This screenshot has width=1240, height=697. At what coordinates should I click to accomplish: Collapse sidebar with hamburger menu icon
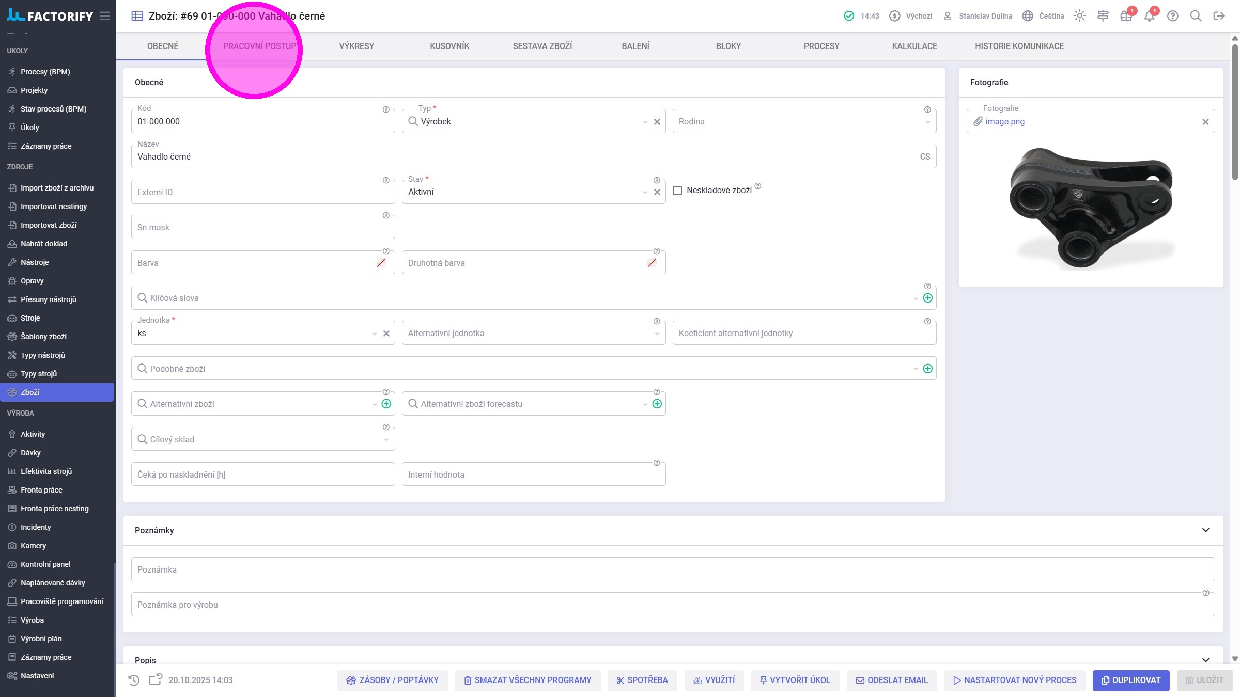point(105,16)
